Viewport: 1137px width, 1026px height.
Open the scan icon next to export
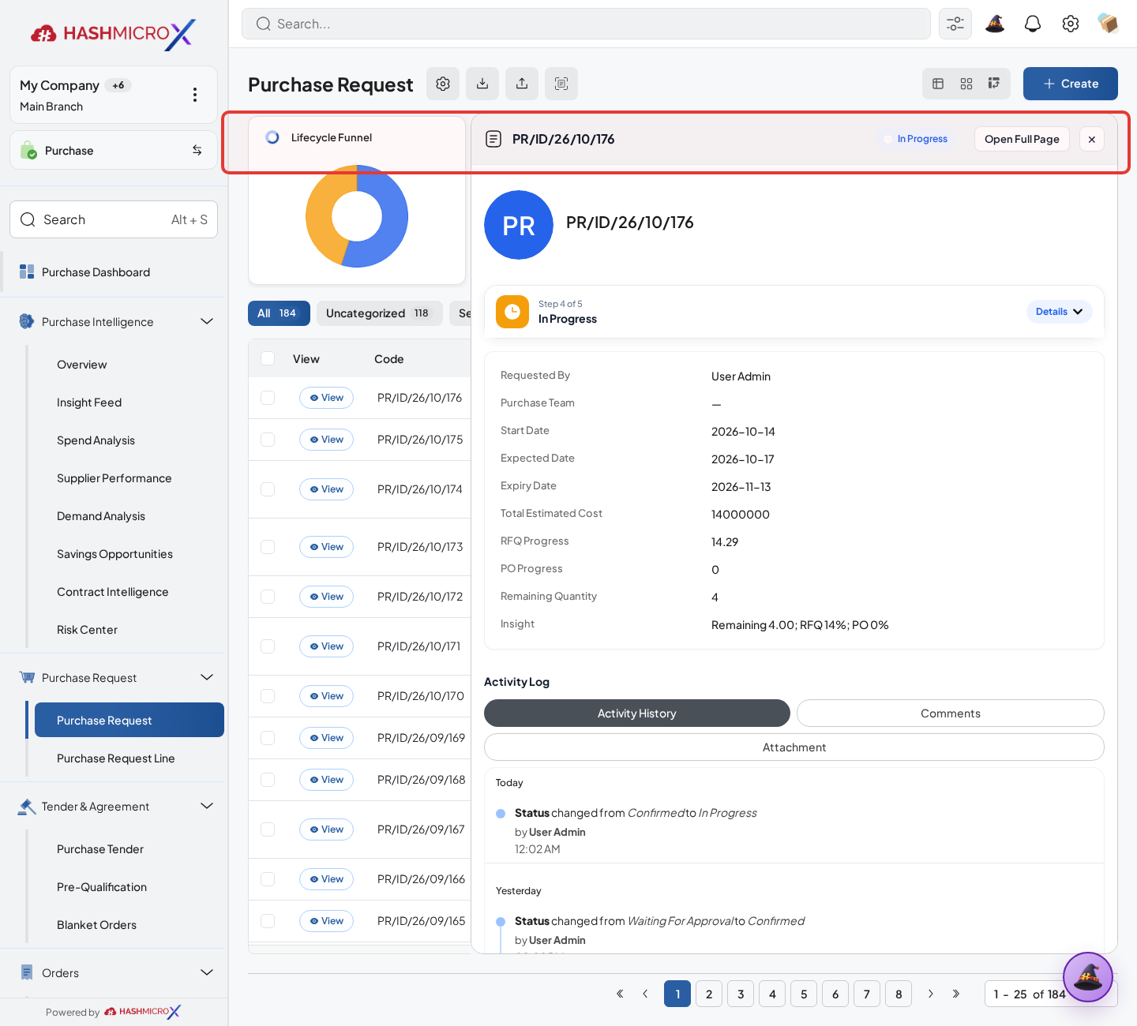coord(561,84)
